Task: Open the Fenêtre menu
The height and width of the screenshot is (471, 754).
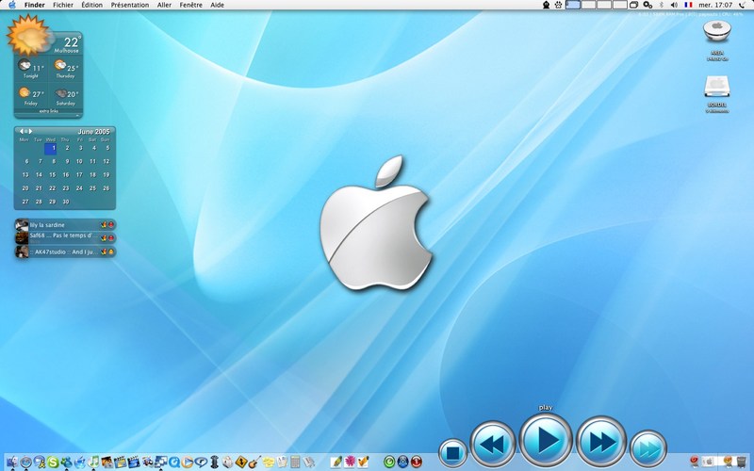Action: [x=191, y=5]
